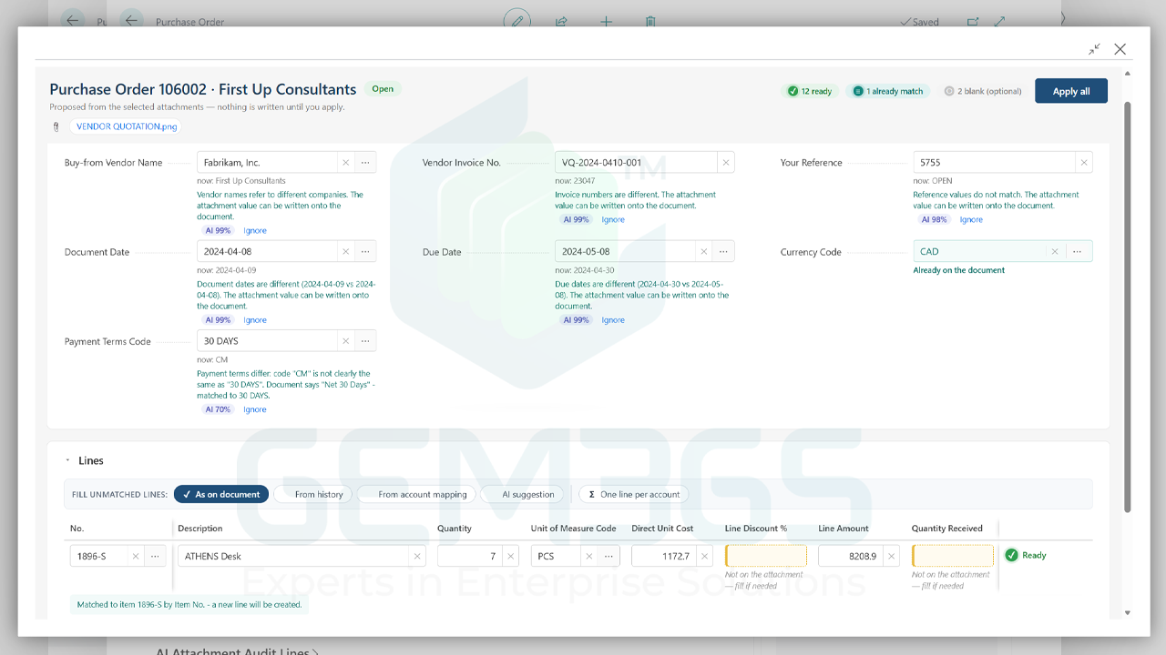Click the Apply all button

tap(1071, 91)
